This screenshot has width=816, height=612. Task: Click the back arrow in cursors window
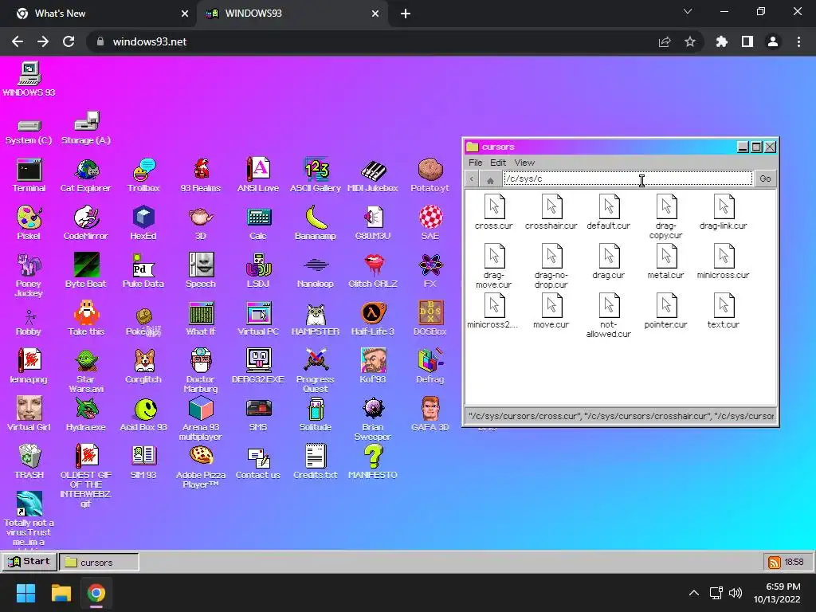point(472,179)
